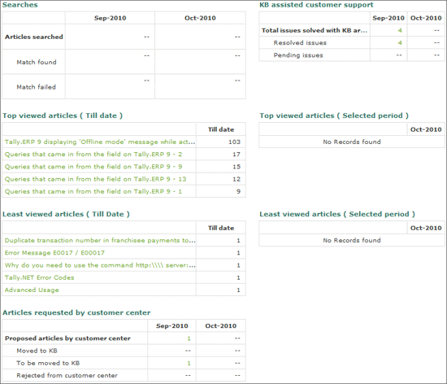Click the Rejected from customer center row label

[67, 375]
